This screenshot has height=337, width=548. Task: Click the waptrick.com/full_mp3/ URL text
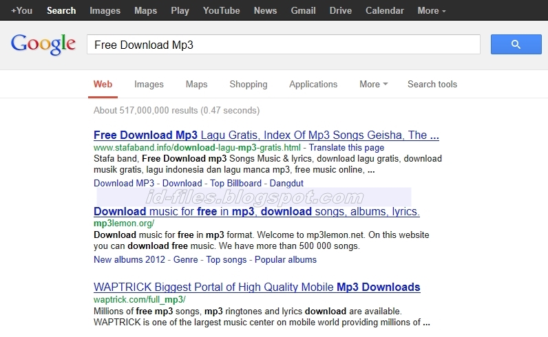140,300
